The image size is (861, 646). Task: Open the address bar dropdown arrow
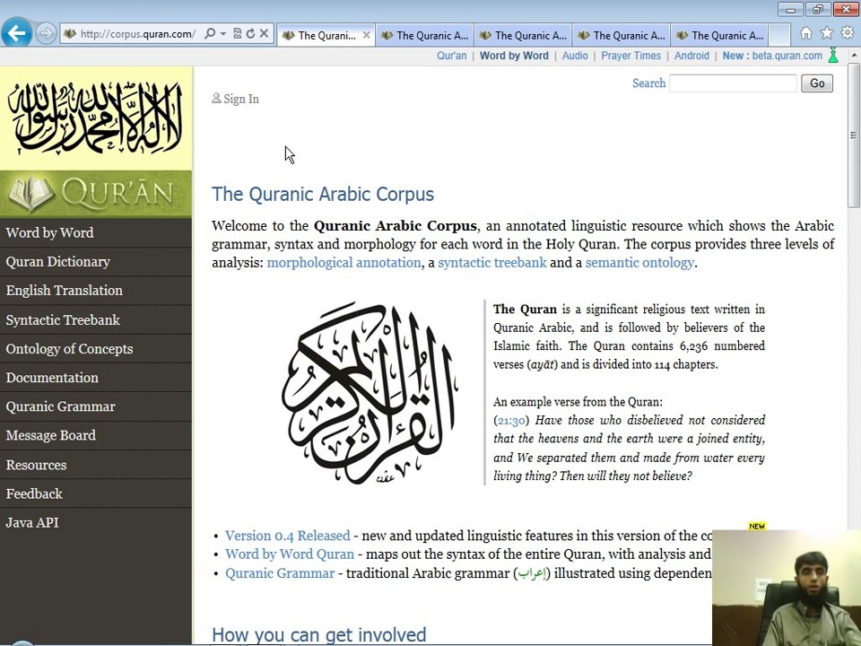223,33
